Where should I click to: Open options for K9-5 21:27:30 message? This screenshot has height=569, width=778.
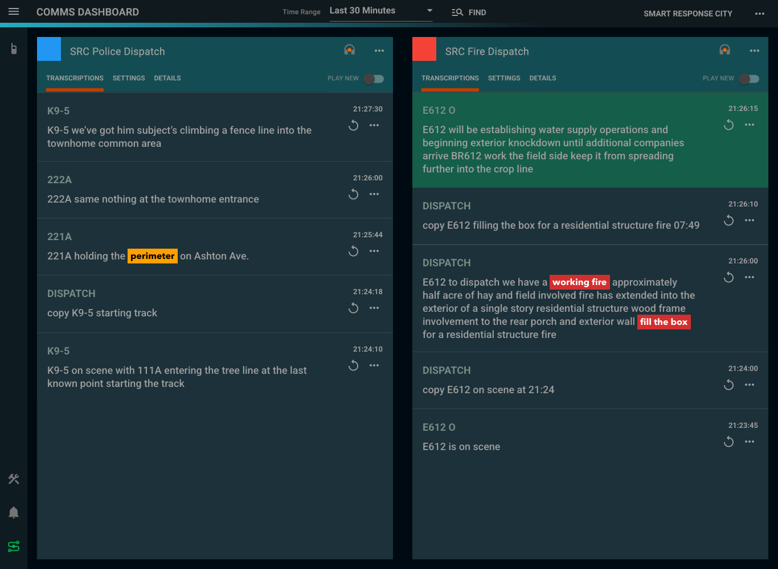coord(374,125)
